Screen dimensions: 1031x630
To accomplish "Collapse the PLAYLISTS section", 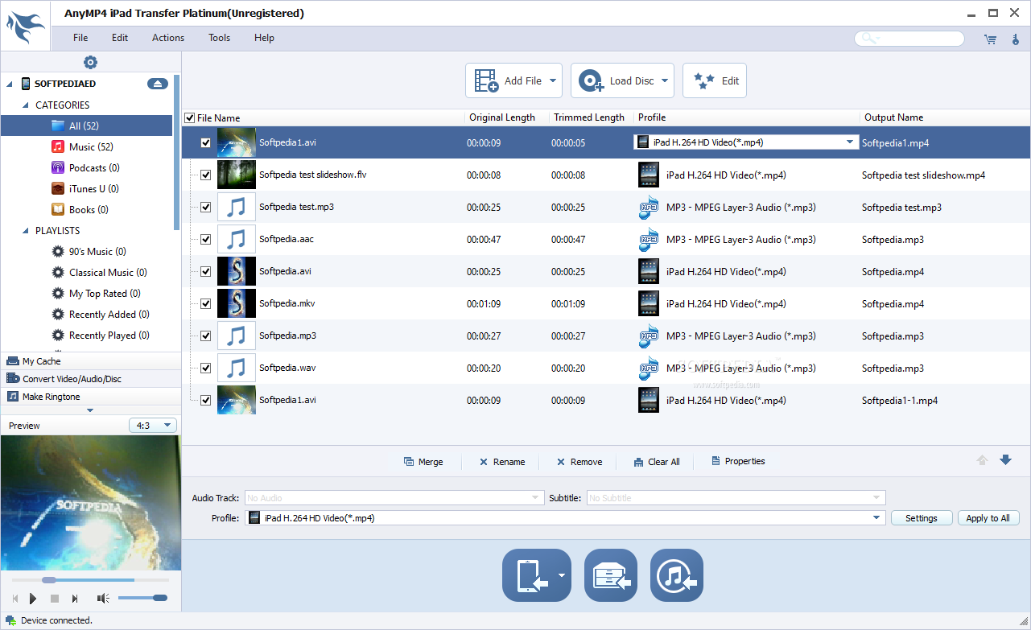I will [26, 230].
